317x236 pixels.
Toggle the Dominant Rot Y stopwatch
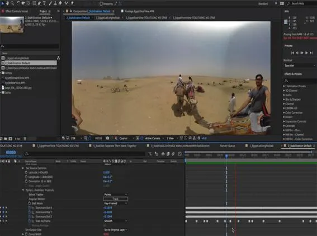[30, 213]
